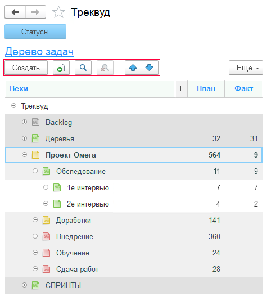Click the plan value 141 for Доработки

pos(215,220)
